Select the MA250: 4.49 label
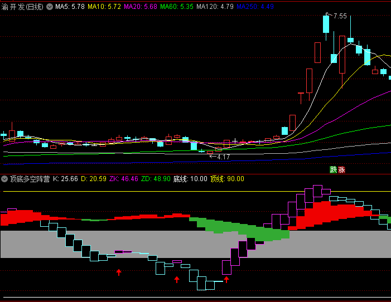The height and width of the screenshot is (302, 391). pyautogui.click(x=255, y=7)
